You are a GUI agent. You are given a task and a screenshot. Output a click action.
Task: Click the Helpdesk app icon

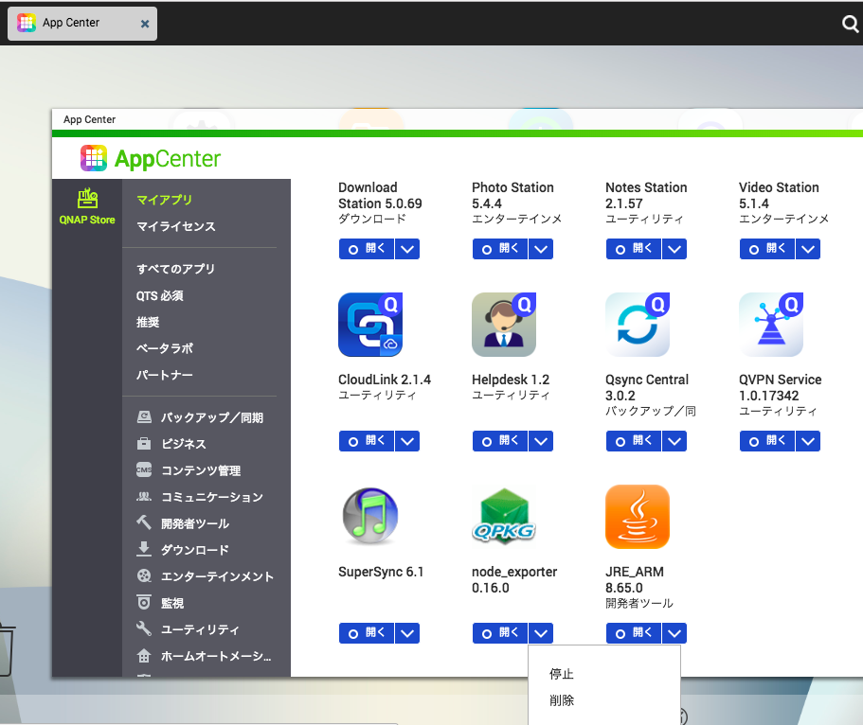(x=504, y=325)
